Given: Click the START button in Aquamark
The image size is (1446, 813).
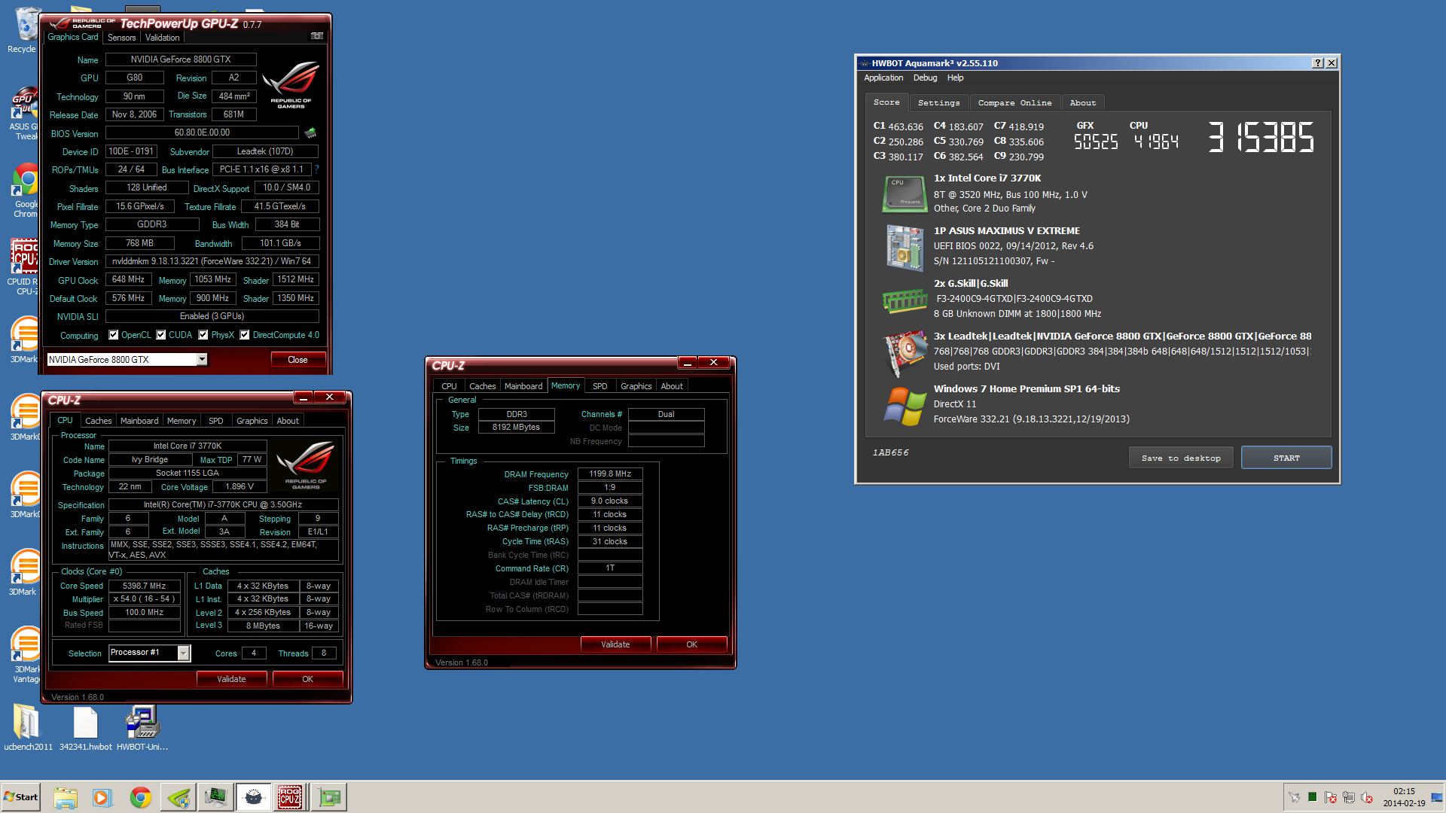Looking at the screenshot, I should point(1286,458).
